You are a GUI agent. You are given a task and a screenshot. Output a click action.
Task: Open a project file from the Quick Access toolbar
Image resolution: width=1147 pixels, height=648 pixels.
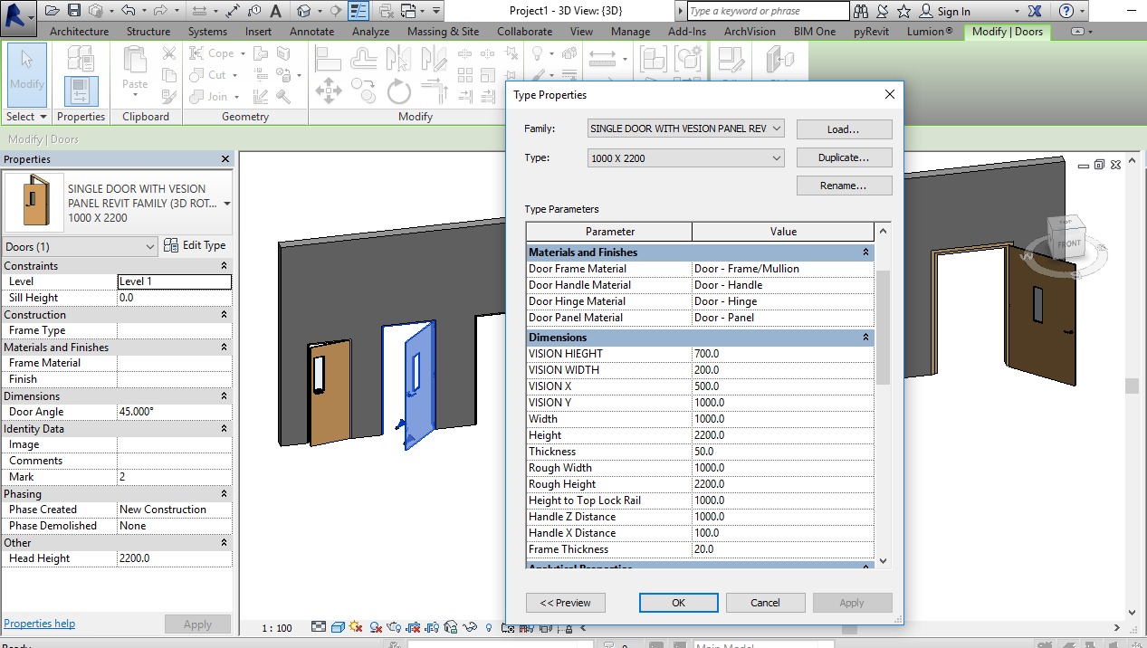pyautogui.click(x=51, y=10)
